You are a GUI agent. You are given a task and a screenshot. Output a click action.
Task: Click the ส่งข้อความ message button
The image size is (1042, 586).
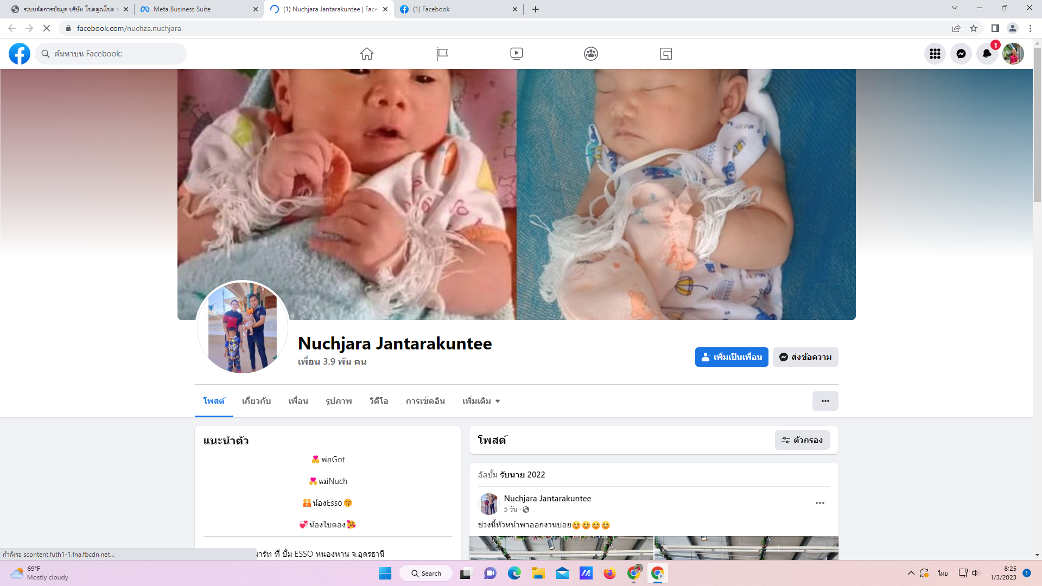point(805,357)
